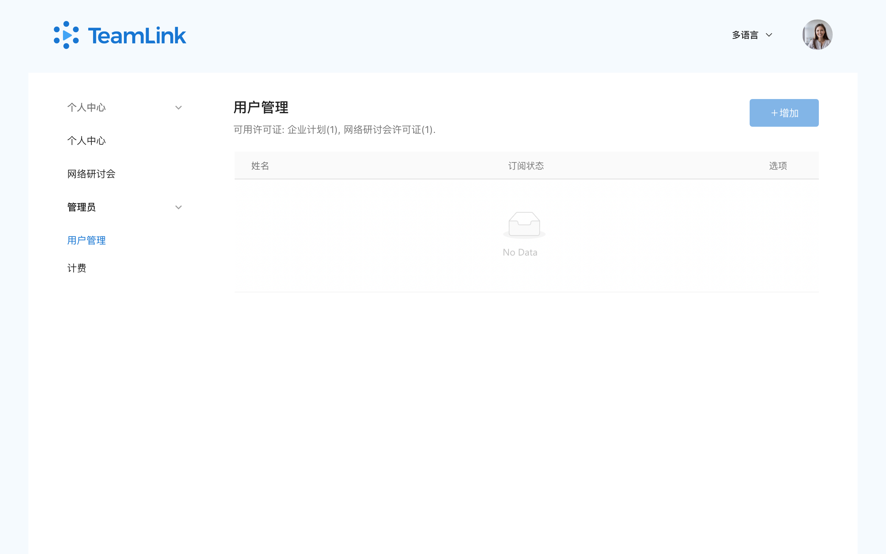Open the 个人中心 submenu item
886x554 pixels.
point(87,141)
